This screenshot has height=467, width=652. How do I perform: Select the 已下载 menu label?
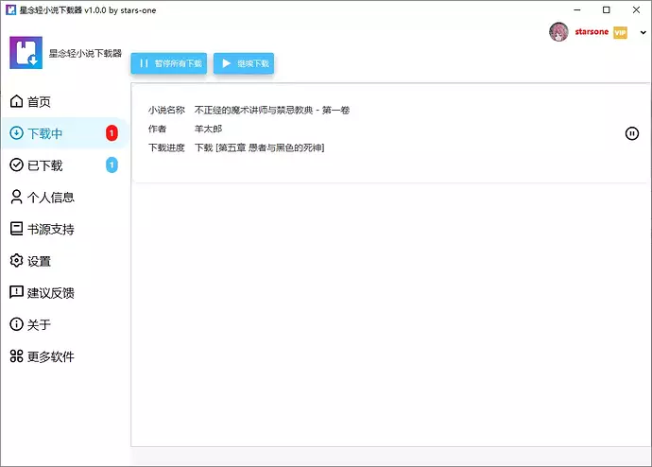pos(44,165)
